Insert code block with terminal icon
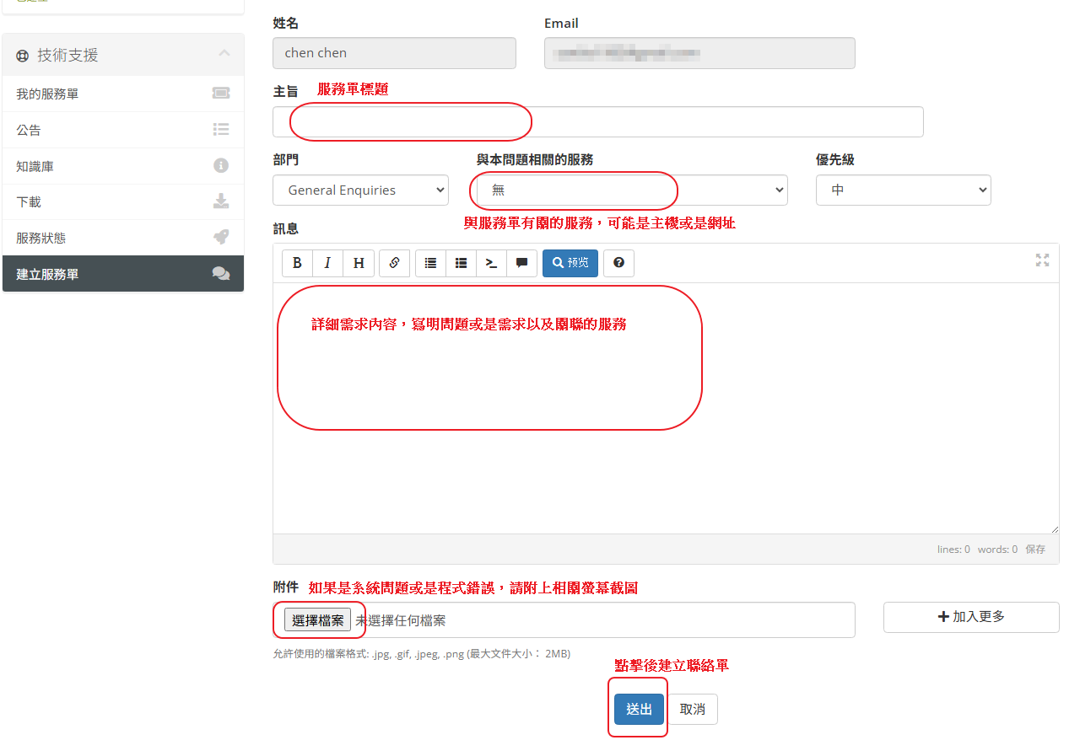The image size is (1080, 740). point(491,263)
